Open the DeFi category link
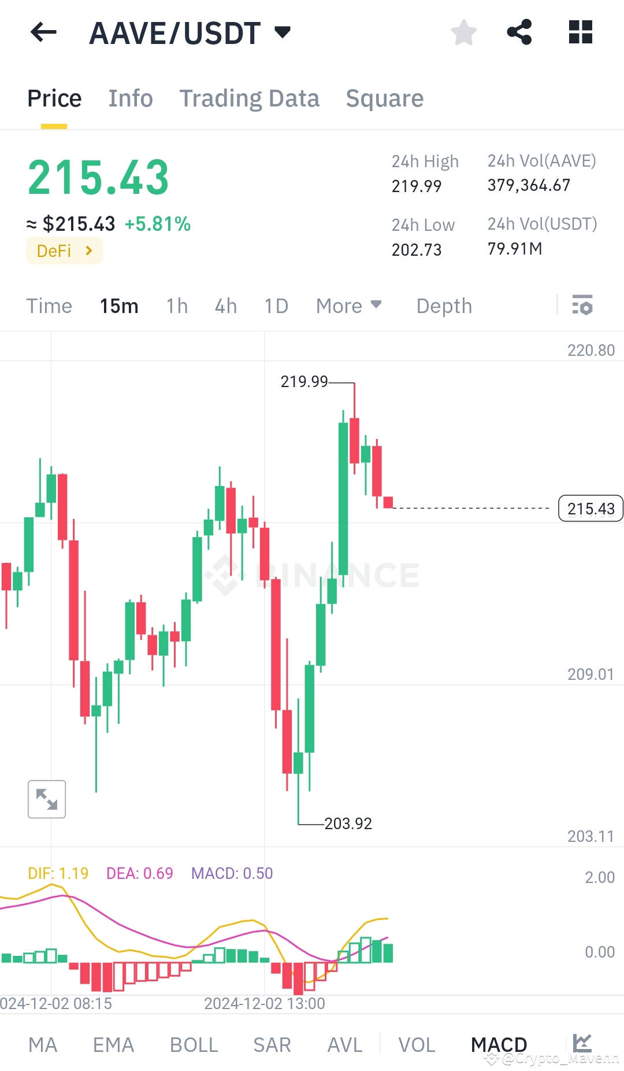The height and width of the screenshot is (1071, 624). (x=64, y=251)
